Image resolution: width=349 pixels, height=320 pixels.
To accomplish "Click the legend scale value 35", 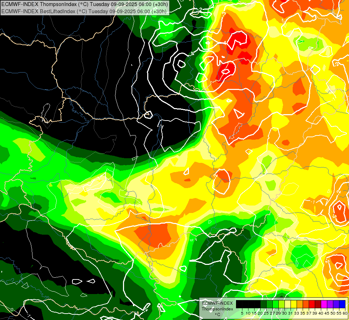I will pyautogui.click(x=303, y=313).
